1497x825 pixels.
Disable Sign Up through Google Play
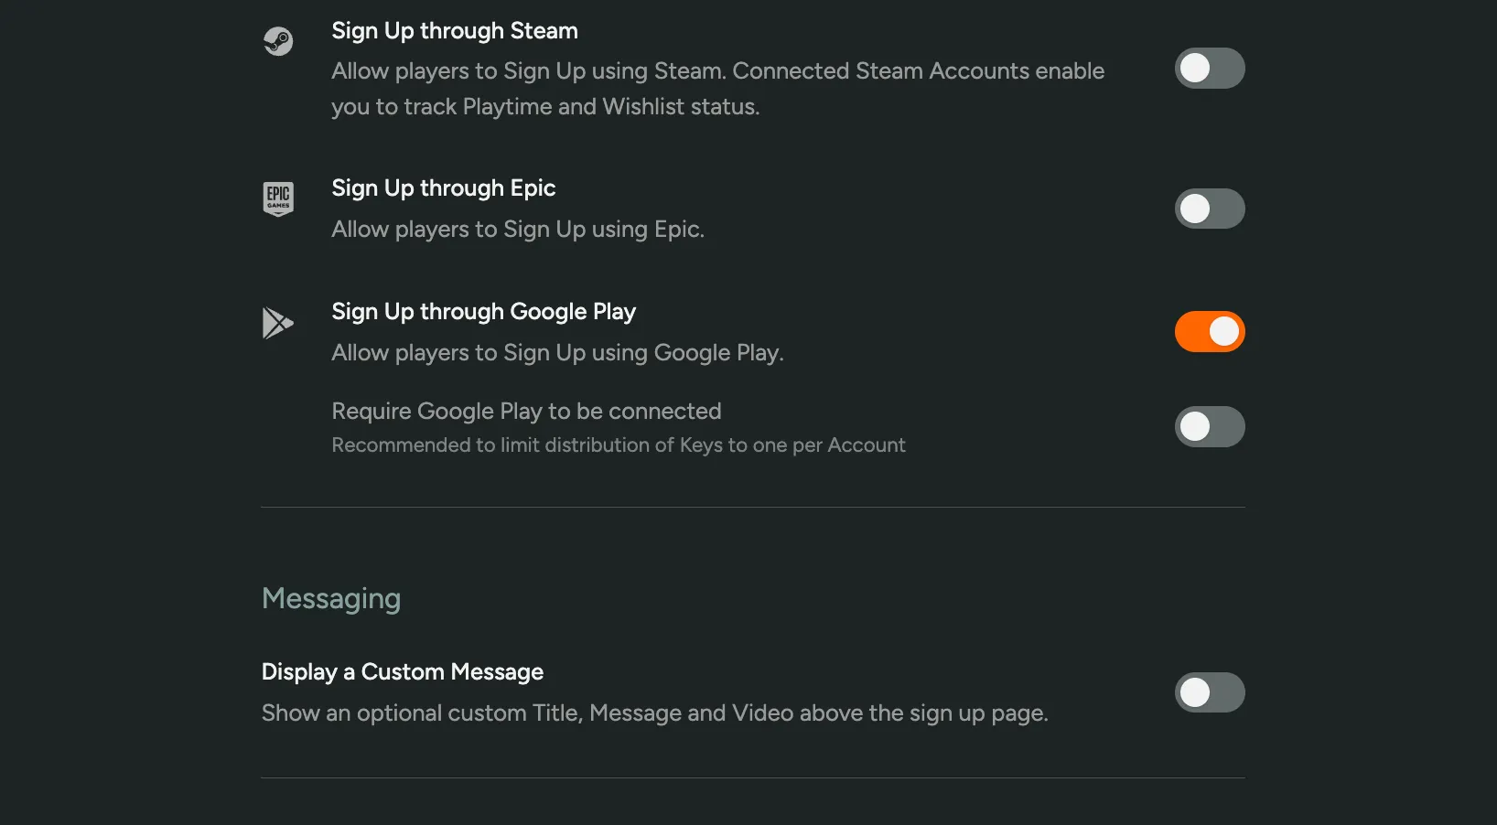[x=1209, y=331]
